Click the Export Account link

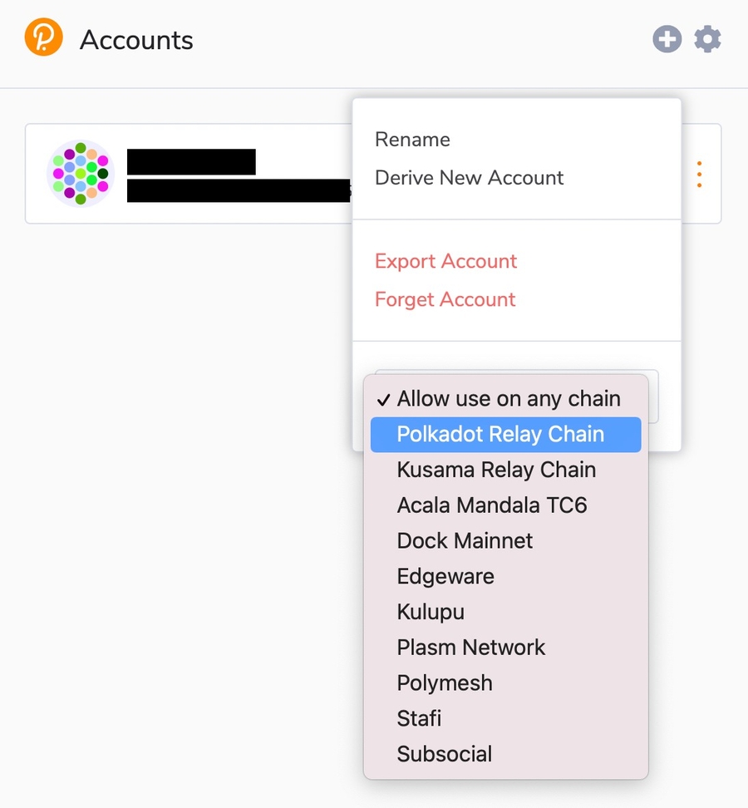tap(445, 261)
